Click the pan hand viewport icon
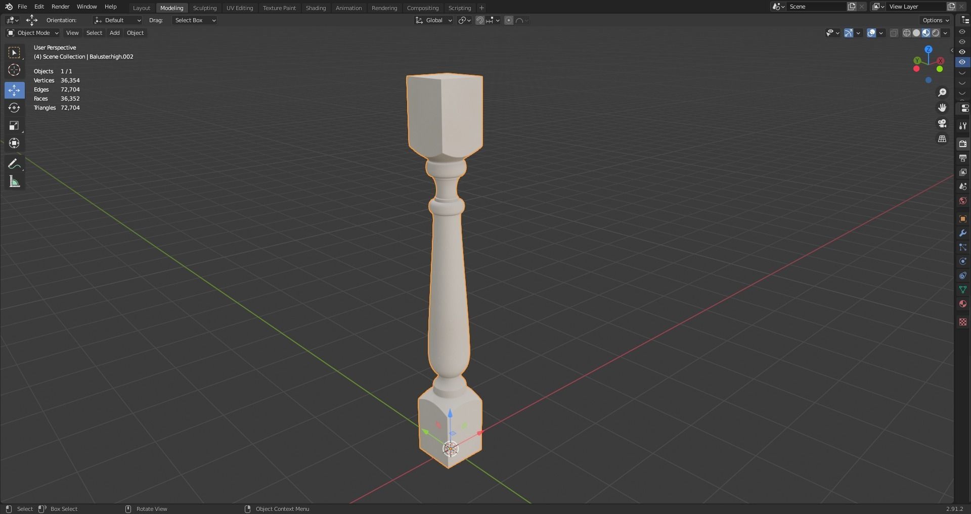 click(942, 108)
